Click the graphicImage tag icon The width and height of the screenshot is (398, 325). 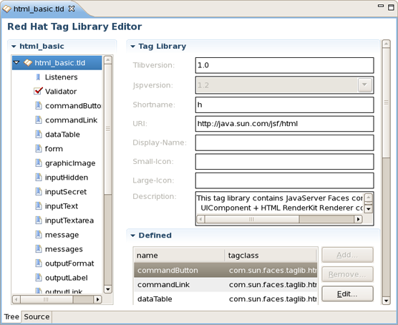click(x=39, y=162)
